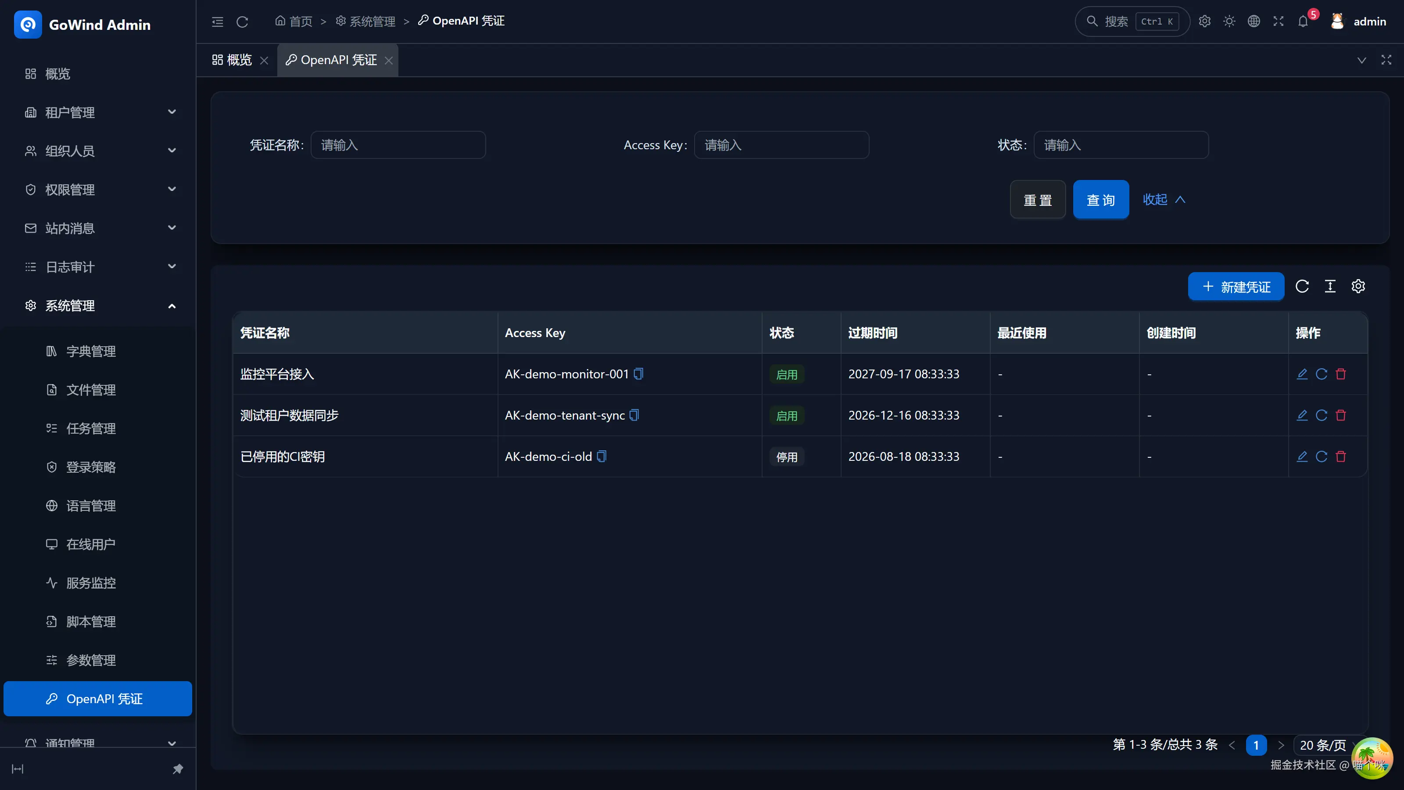Expand the 租户管理 menu

tap(98, 112)
